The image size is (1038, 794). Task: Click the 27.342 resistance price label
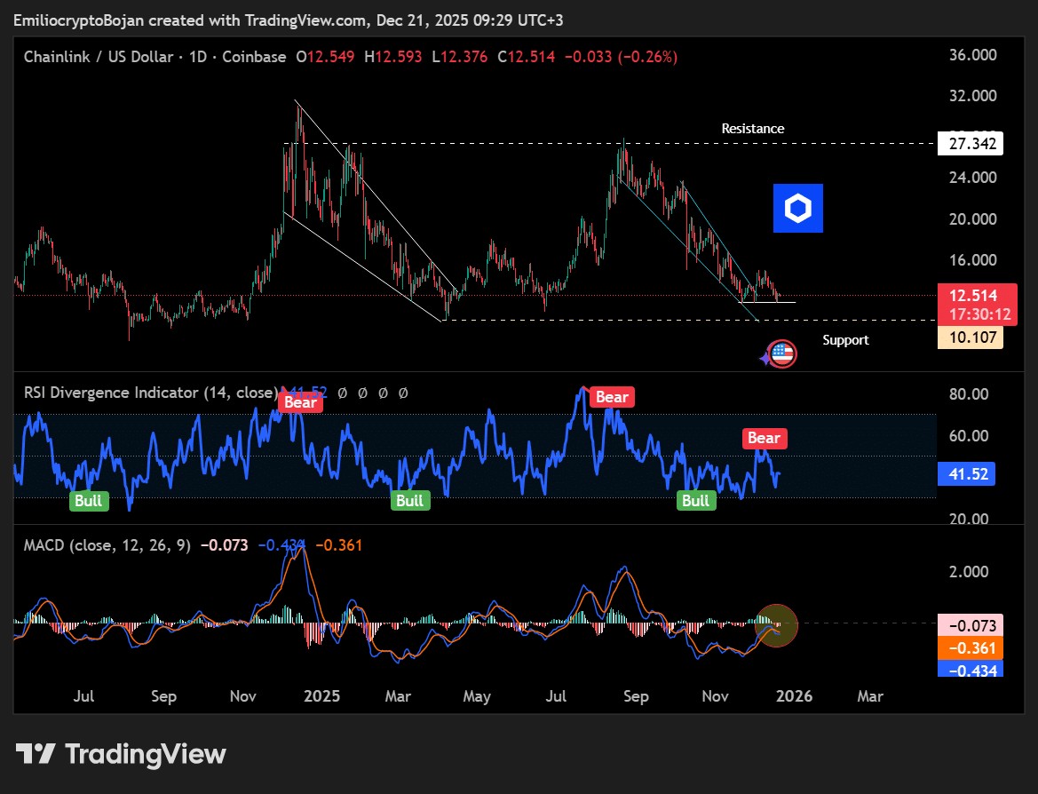(x=970, y=144)
